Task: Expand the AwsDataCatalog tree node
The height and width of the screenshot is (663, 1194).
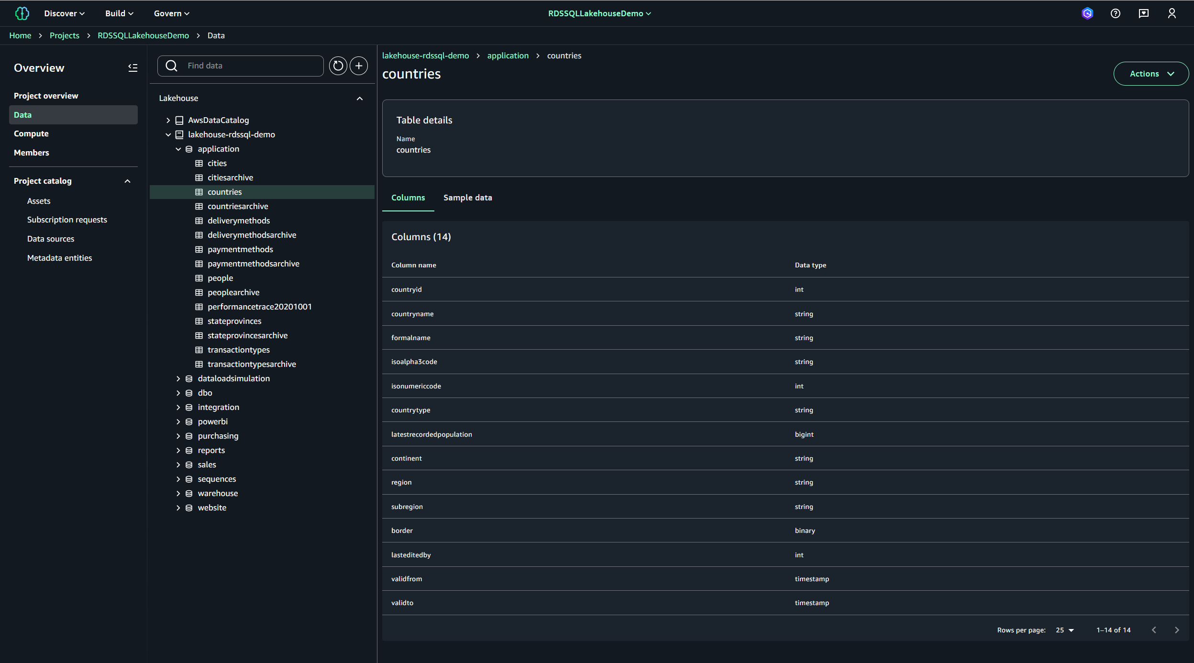Action: tap(168, 121)
